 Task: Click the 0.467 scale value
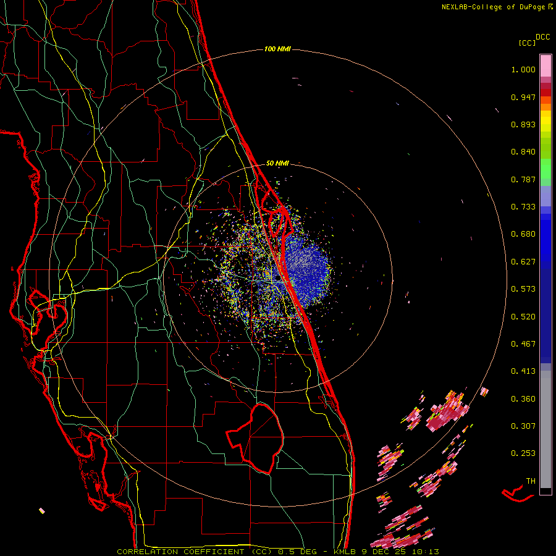click(523, 344)
